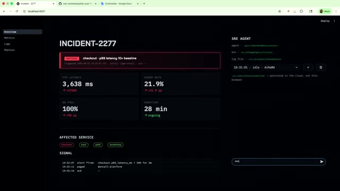Click the 21.9% error rate value
Screen dimensions: 340x191
(x=154, y=84)
